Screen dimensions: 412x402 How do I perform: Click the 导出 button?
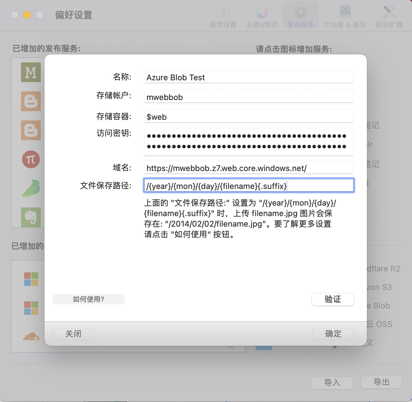pos(381,382)
